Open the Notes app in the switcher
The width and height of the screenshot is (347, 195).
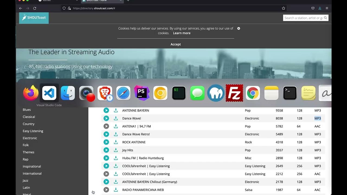click(x=271, y=93)
